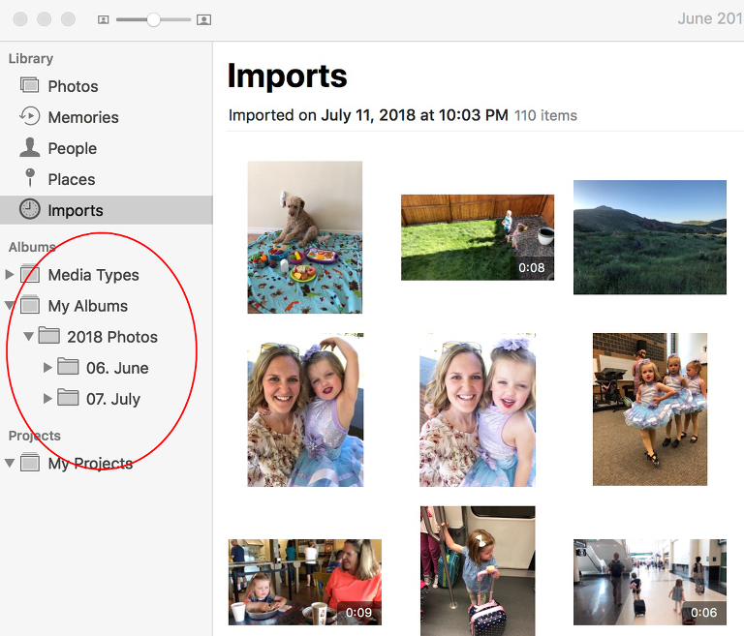Select the poodle picnic photo thumbnail
Screen dimensions: 744x636
click(x=304, y=237)
